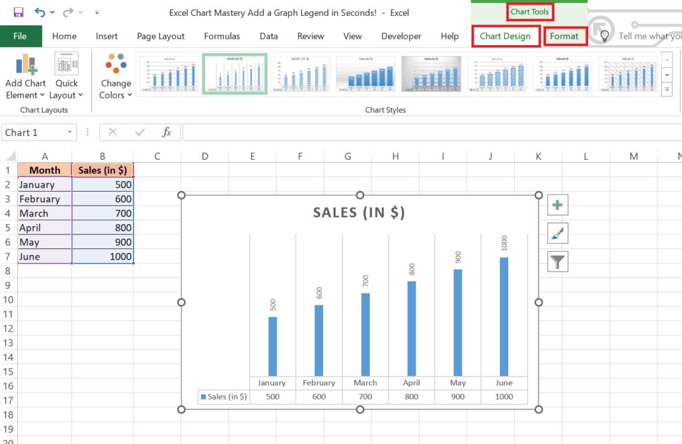Click the formula bar input field
Image resolution: width=682 pixels, height=444 pixels.
point(426,132)
